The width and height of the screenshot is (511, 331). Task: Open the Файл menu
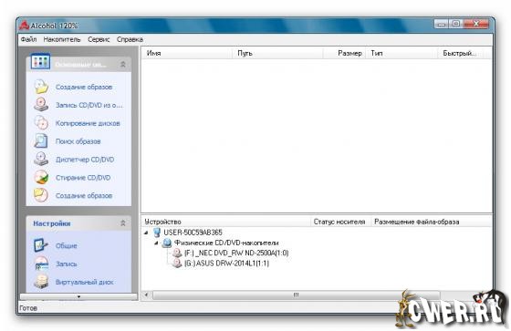click(28, 39)
